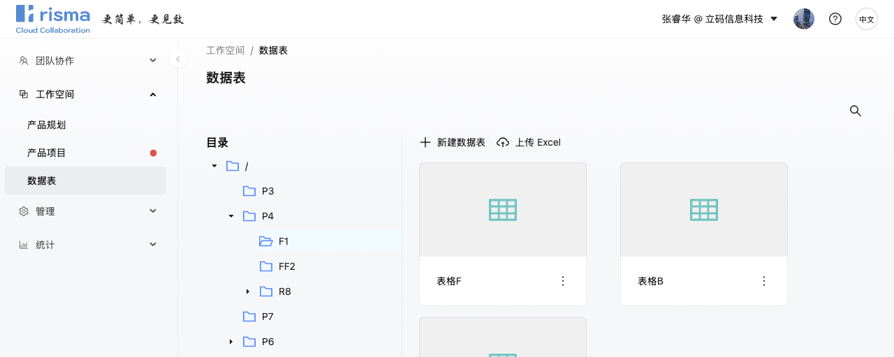Open the more options menu for 表格B
The image size is (894, 357).
pos(764,281)
